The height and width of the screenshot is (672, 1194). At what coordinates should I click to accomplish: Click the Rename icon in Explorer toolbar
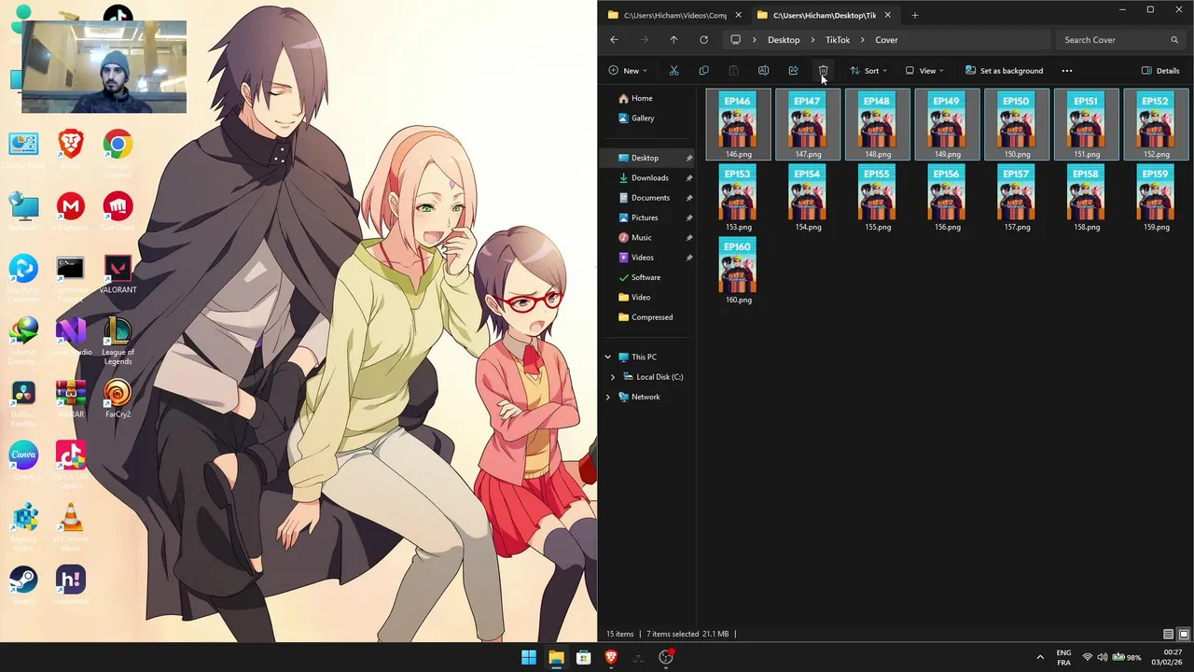click(x=763, y=71)
